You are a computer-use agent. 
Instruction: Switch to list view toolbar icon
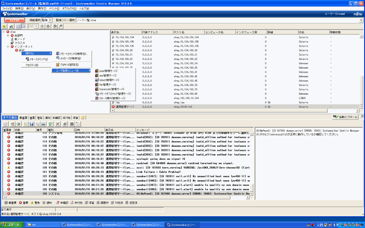tap(23, 26)
